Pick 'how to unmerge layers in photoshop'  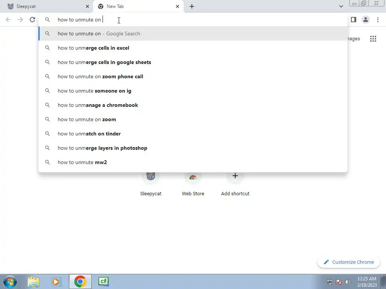click(x=193, y=148)
